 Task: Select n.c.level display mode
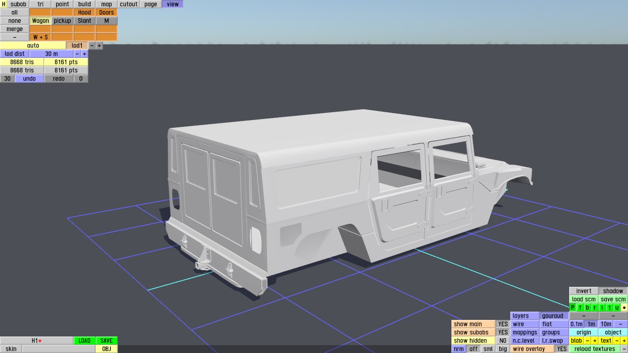tap(525, 341)
